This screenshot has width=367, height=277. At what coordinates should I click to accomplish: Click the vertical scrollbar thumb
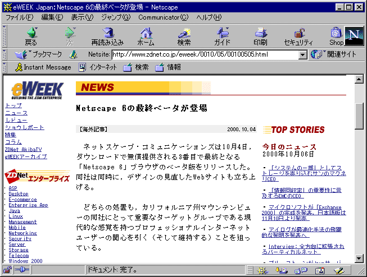click(x=359, y=116)
